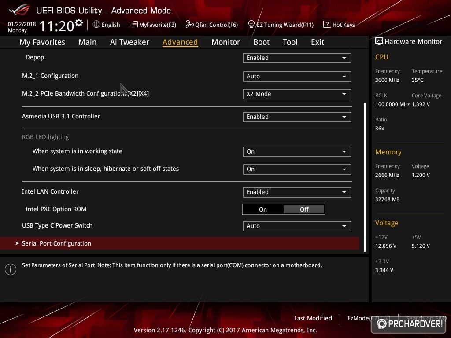The height and width of the screenshot is (338, 451).
Task: Click Core Voltage 1.392 V value
Action: tap(421, 104)
